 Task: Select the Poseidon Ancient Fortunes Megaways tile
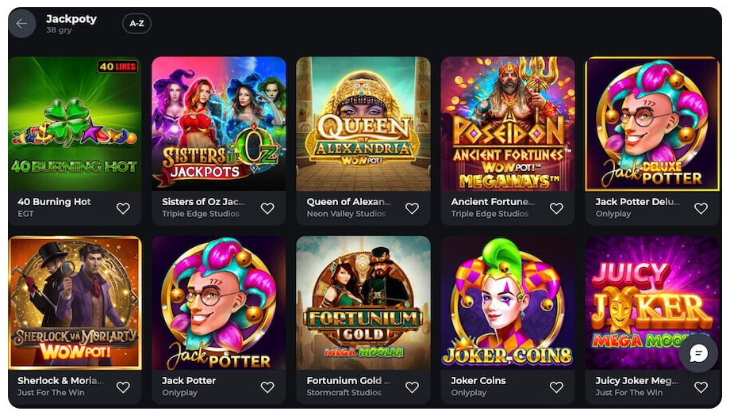(508, 123)
